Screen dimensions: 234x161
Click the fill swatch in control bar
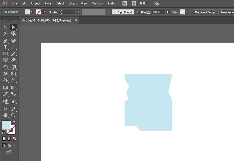point(27,12)
